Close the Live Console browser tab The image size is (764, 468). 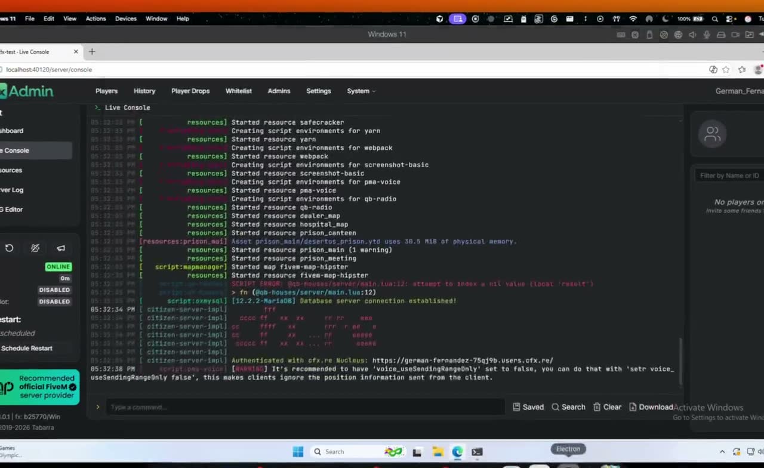(x=76, y=52)
